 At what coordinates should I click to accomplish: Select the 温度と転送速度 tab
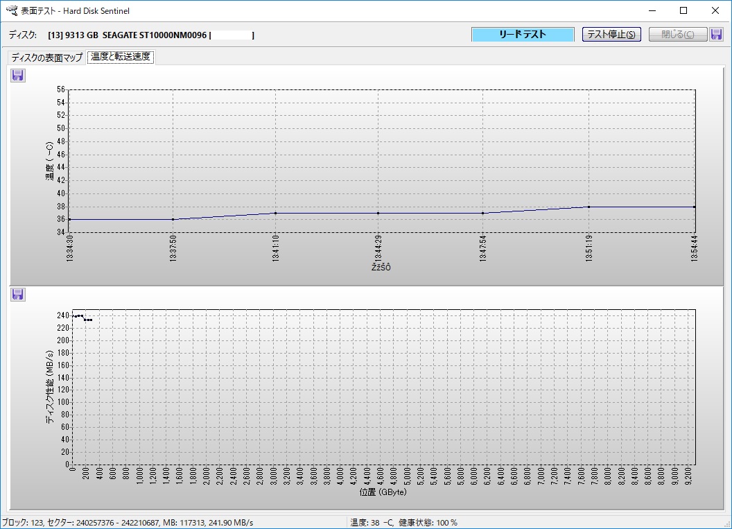(121, 56)
